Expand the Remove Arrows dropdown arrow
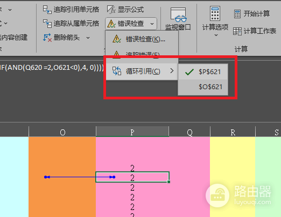The height and width of the screenshot is (217, 281). coord(88,38)
